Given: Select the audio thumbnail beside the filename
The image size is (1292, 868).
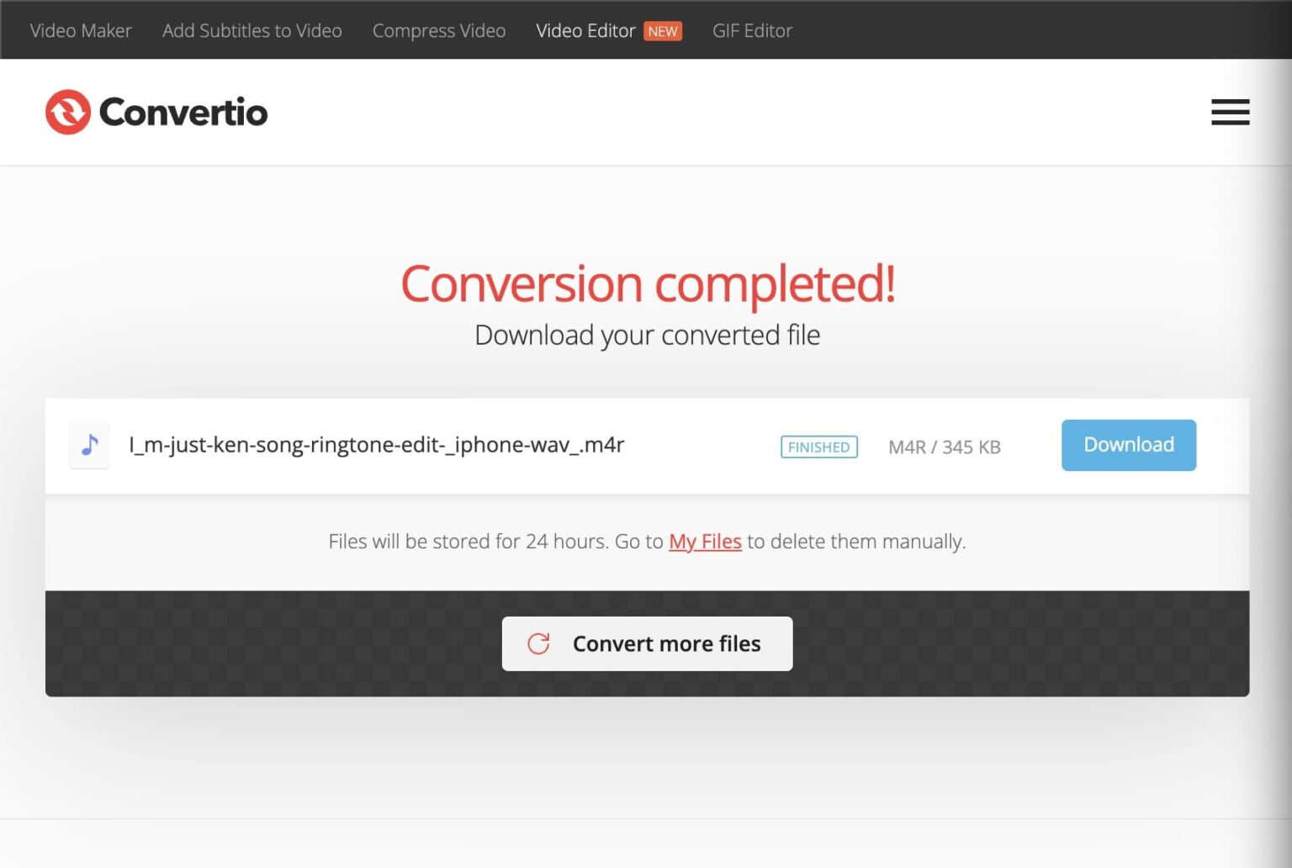Looking at the screenshot, I should click(89, 446).
